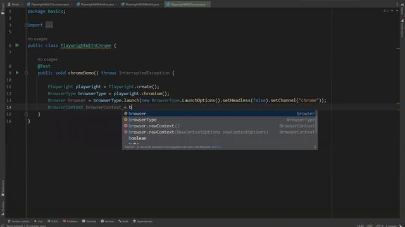The width and height of the screenshot is (405, 227).
Task: Click the cursor position in status bar
Action: [360, 226]
